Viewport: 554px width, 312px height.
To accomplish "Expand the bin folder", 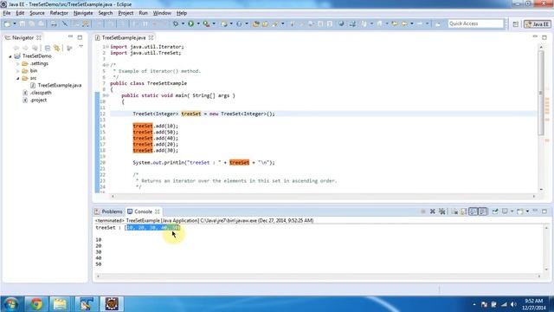I will (x=17, y=71).
